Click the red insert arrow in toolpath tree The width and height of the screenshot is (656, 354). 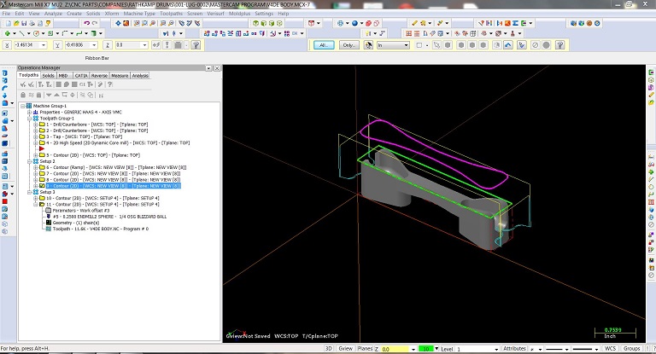[40, 148]
